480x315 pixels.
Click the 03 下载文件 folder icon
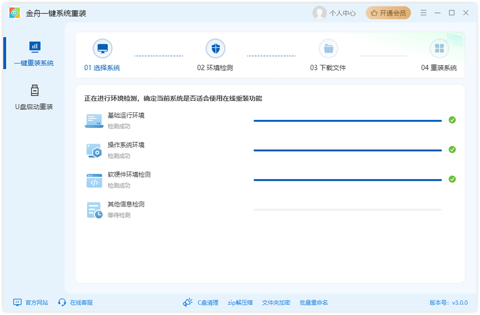[x=328, y=48]
